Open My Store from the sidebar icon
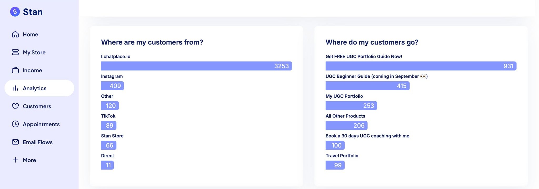Viewport: 539px width, 189px height. pyautogui.click(x=15, y=52)
